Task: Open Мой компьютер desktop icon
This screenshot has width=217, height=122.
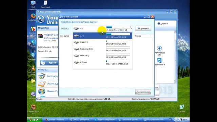Action: 33,5
